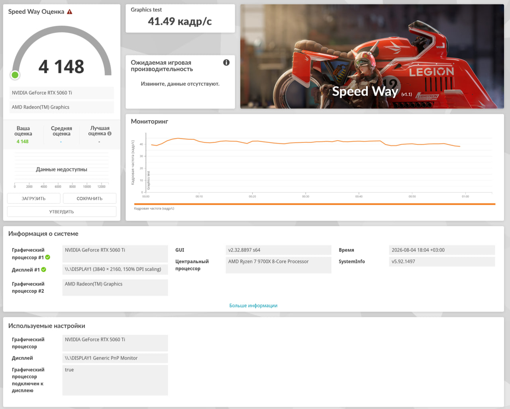Select the 4 148 score in the gauge
Screen dimensions: 510x409
pos(61,66)
